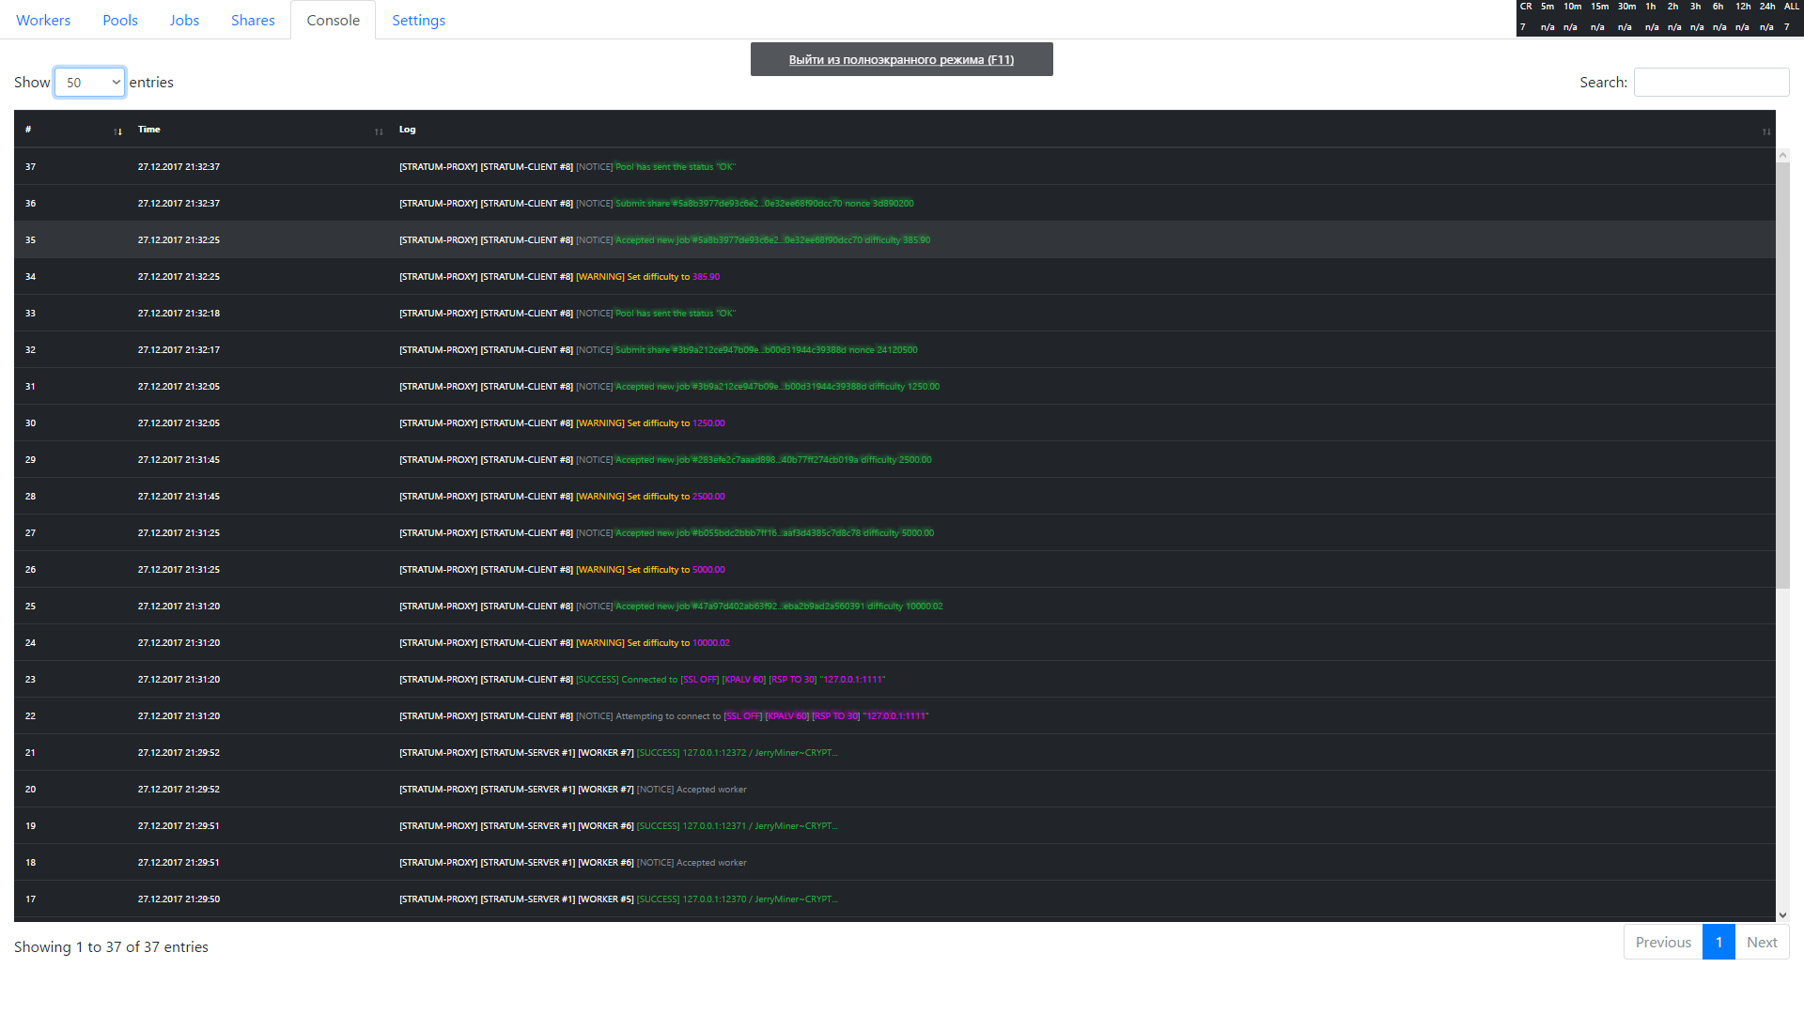Click the 15m column header icon
Viewport: 1804px width, 1014px height.
tap(1597, 5)
